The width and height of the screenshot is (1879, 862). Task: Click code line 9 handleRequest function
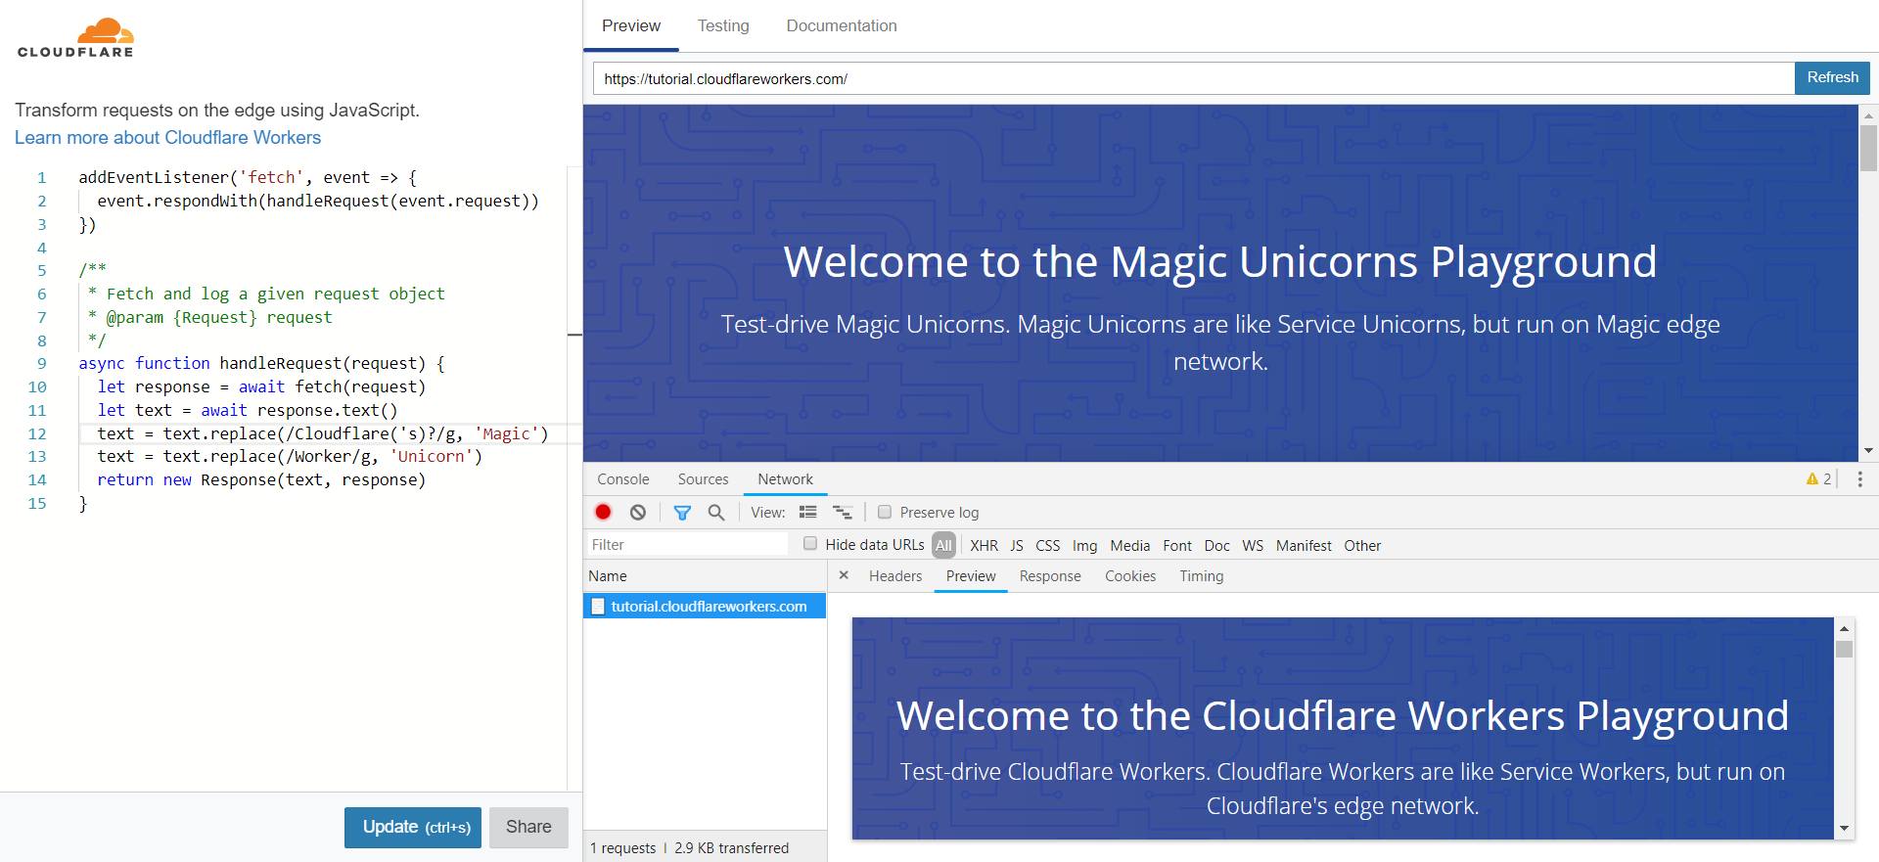coord(261,364)
